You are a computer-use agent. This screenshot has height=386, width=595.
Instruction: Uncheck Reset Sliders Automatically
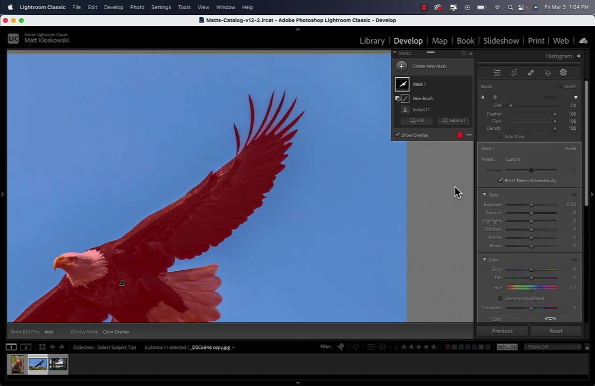point(500,181)
